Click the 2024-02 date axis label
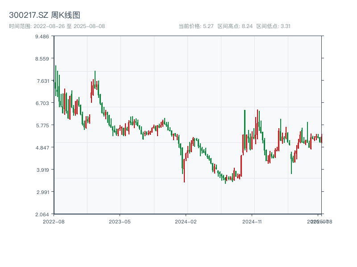357x267 pixels. (186, 221)
